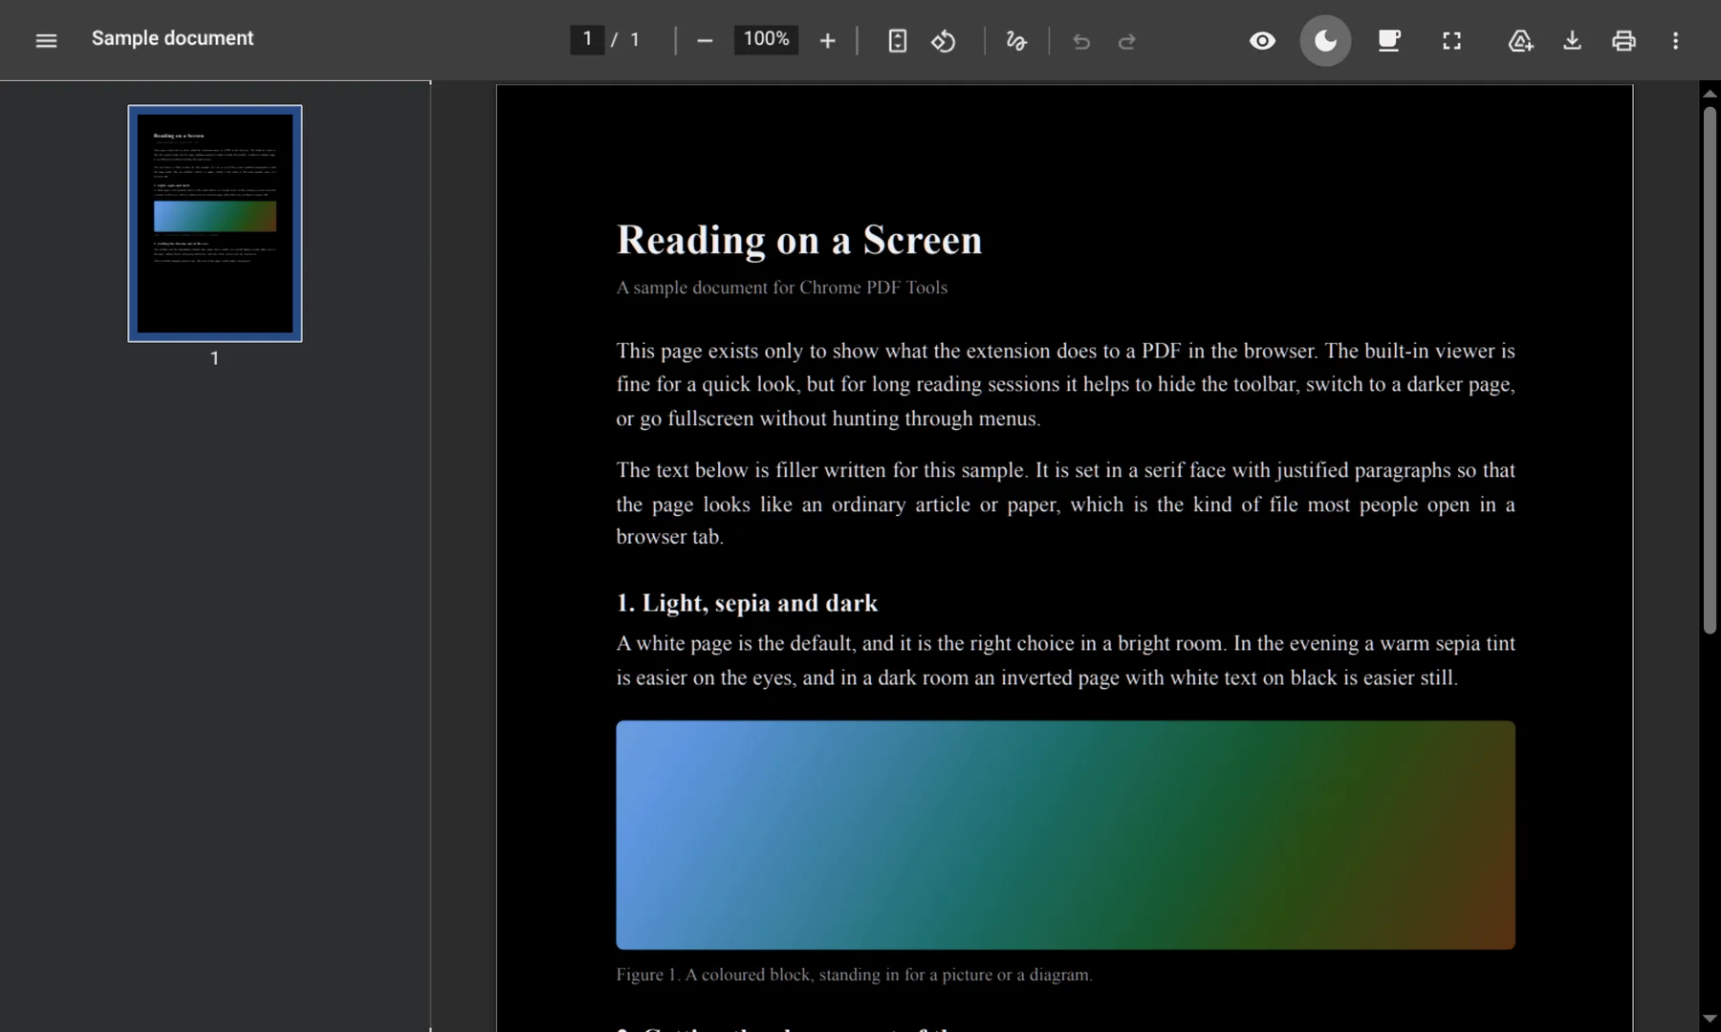Enter fullscreen with the expand icon

click(1451, 40)
